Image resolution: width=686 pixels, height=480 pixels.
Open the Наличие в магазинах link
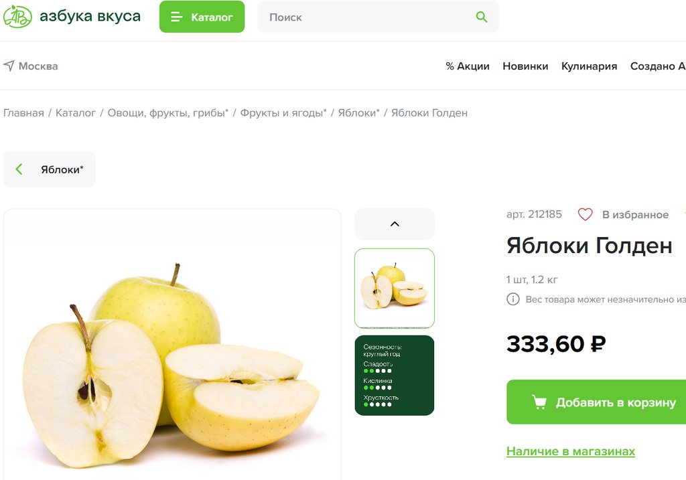coord(571,451)
